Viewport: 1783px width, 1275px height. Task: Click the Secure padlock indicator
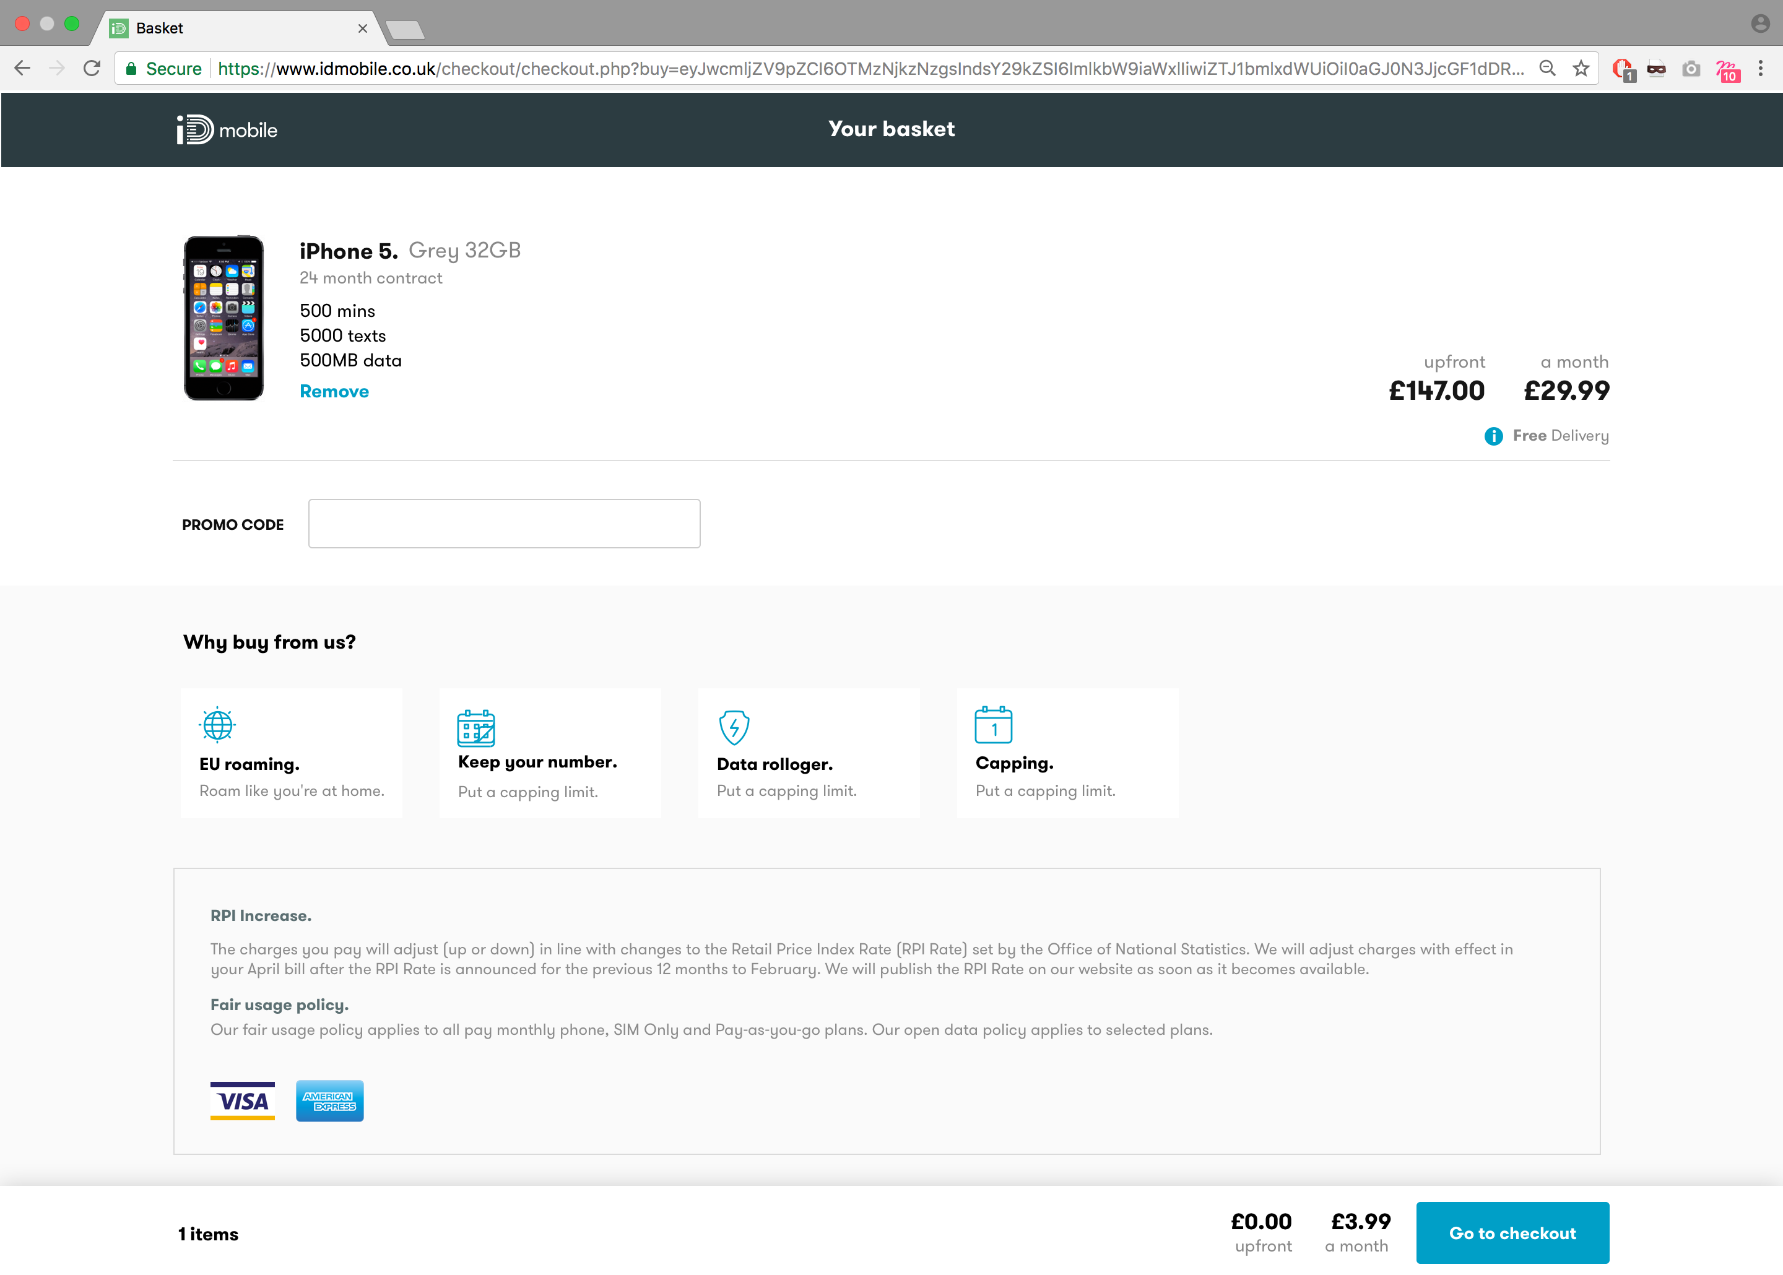click(164, 69)
